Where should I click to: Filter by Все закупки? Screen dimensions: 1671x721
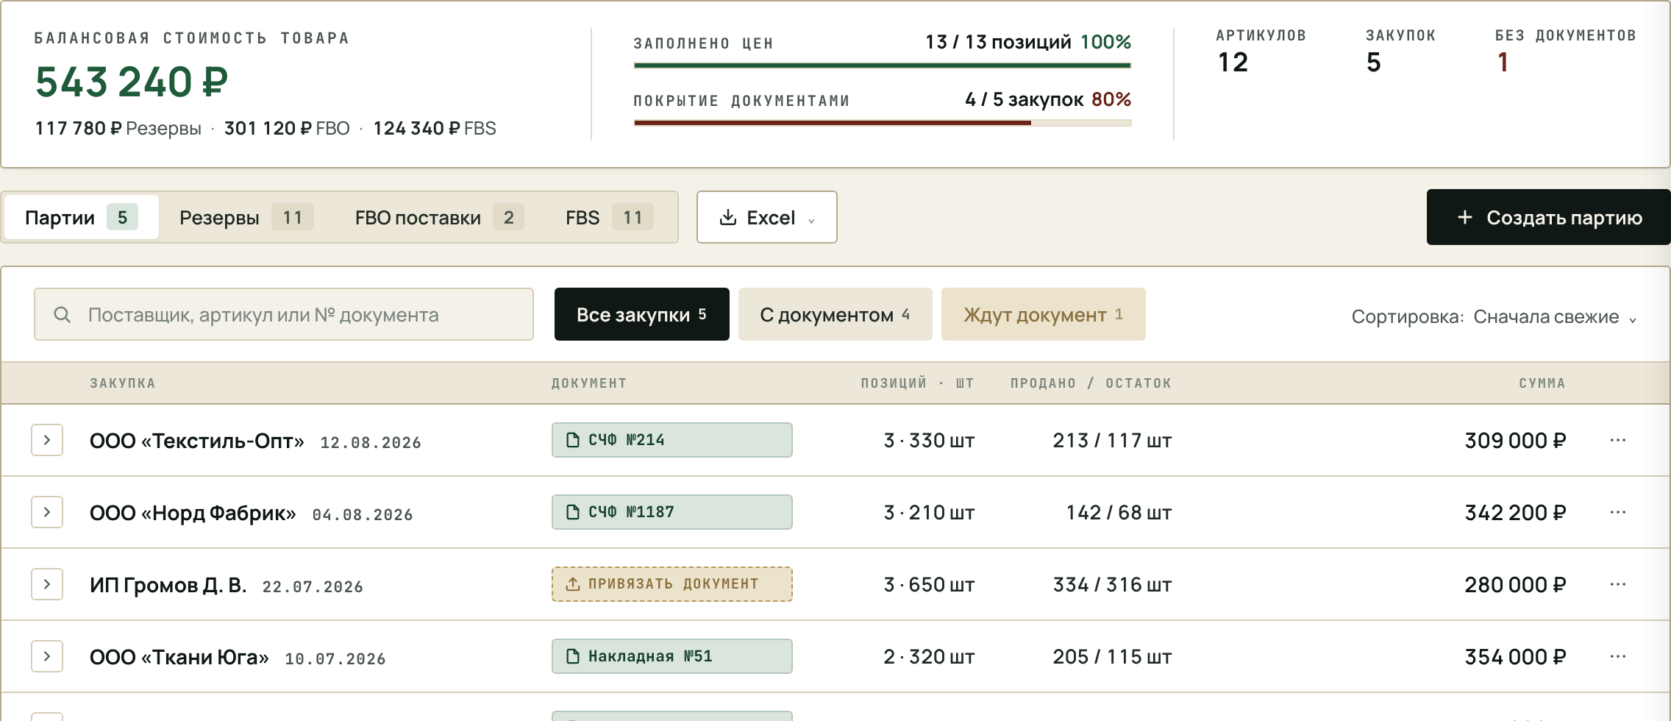point(641,314)
